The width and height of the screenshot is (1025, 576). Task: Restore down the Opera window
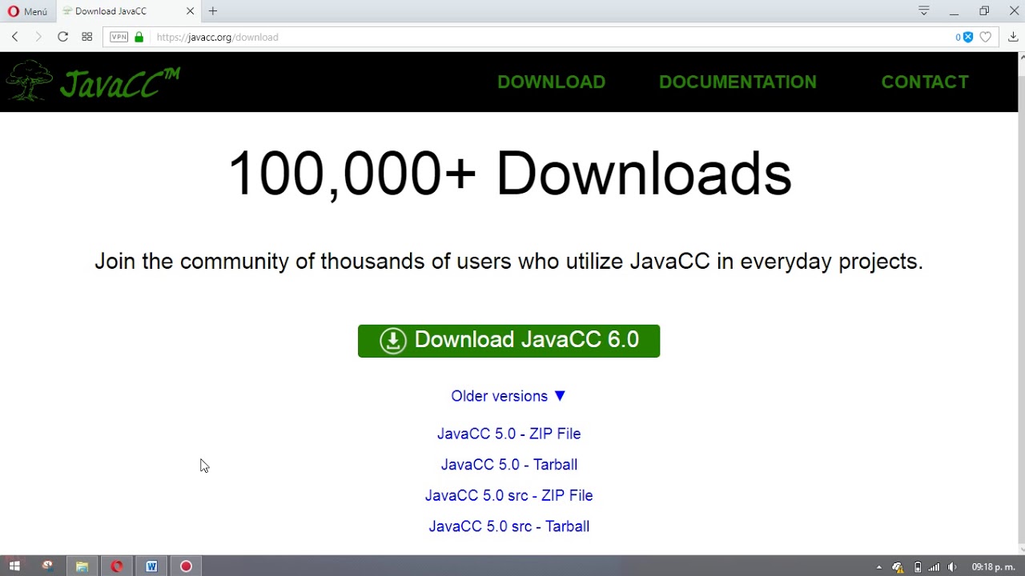click(984, 11)
